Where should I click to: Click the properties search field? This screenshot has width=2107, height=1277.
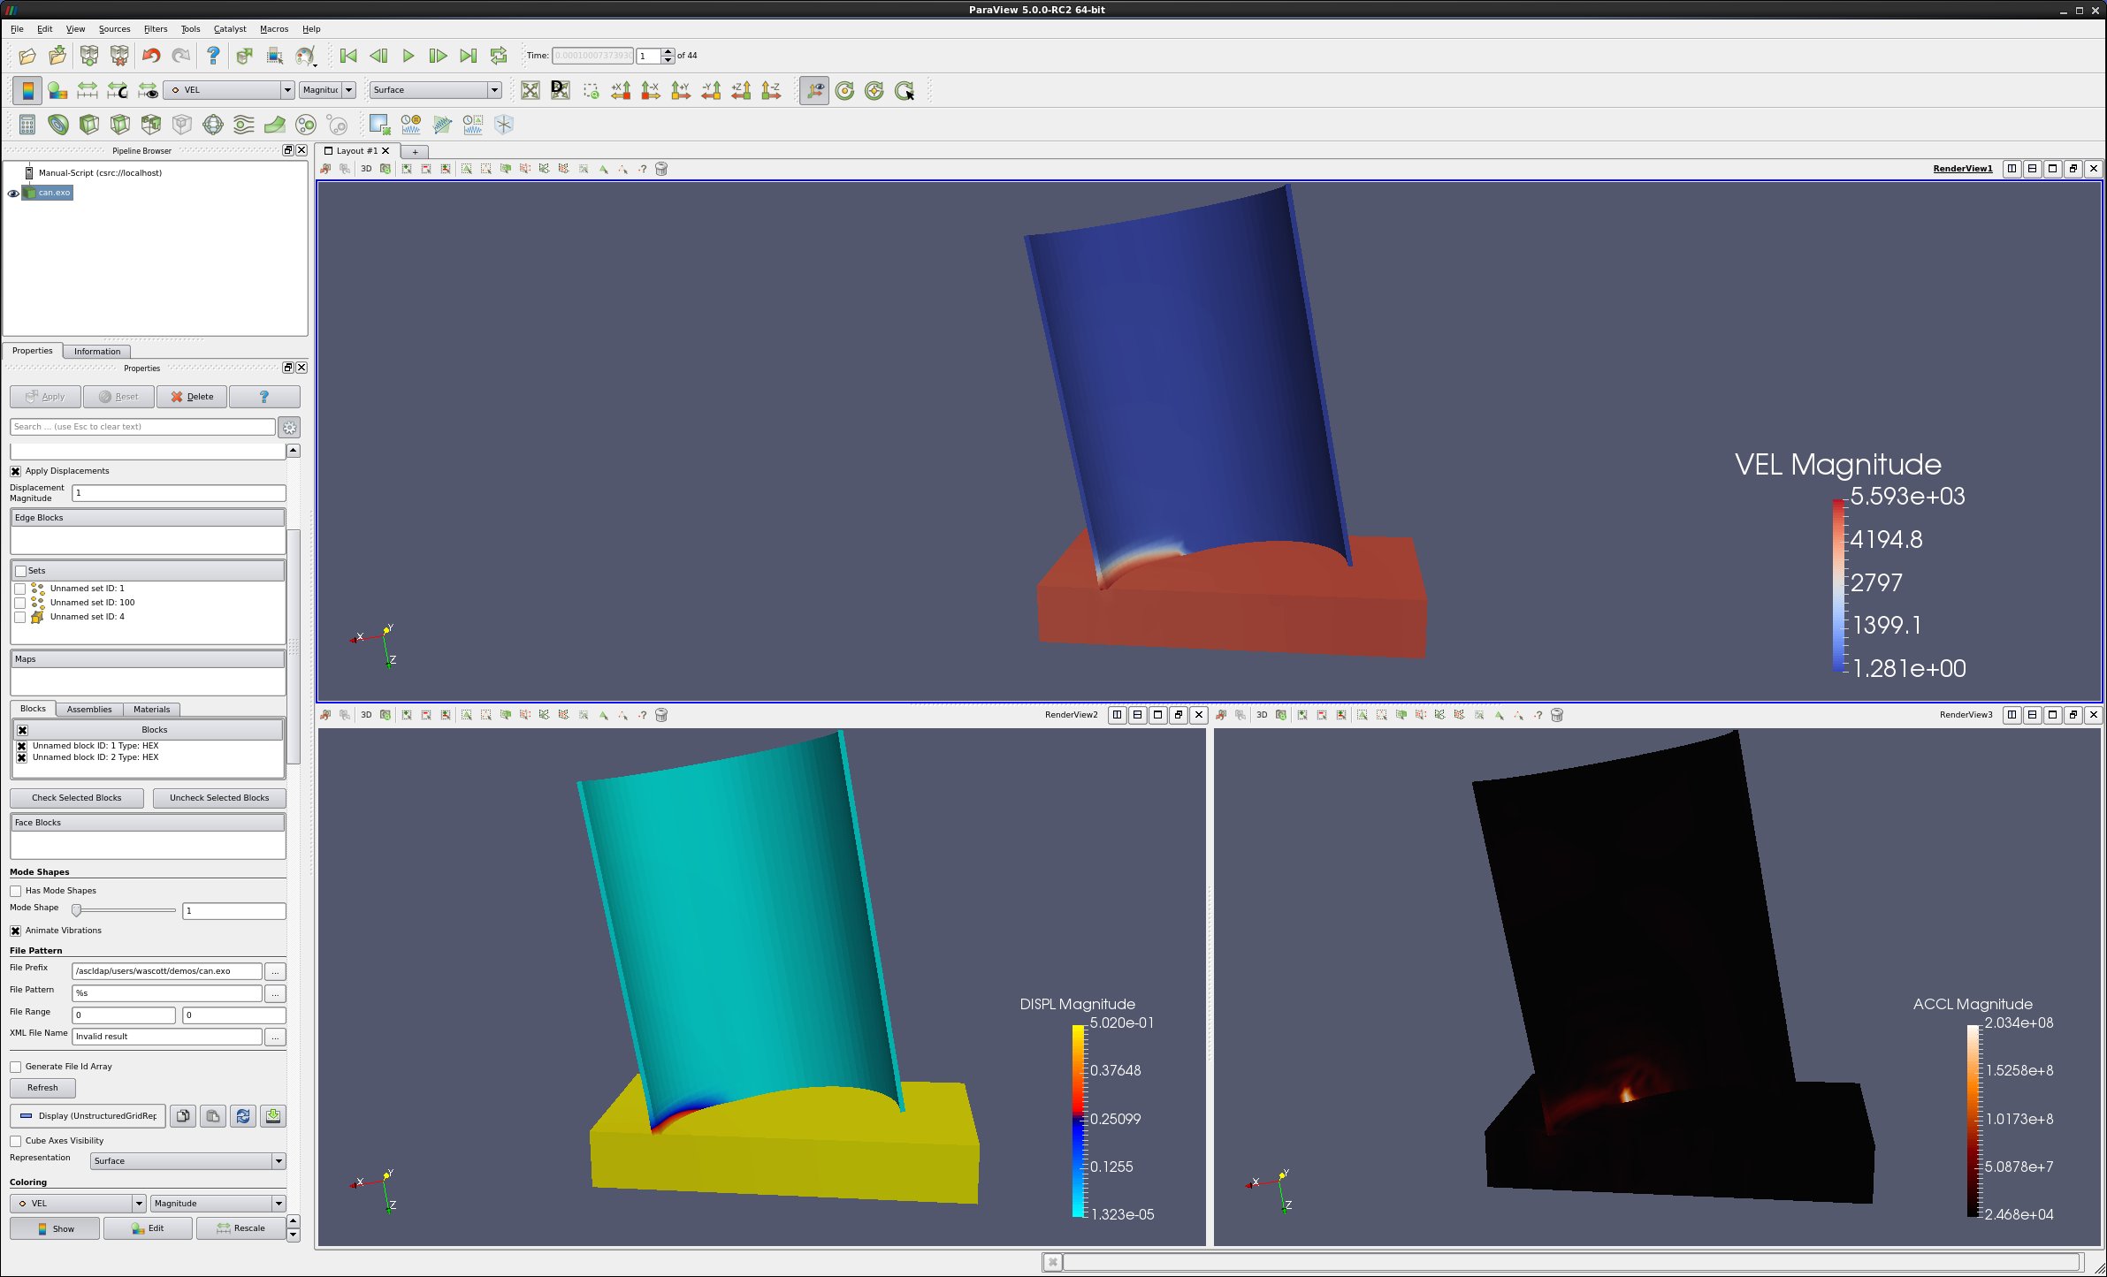coord(142,427)
